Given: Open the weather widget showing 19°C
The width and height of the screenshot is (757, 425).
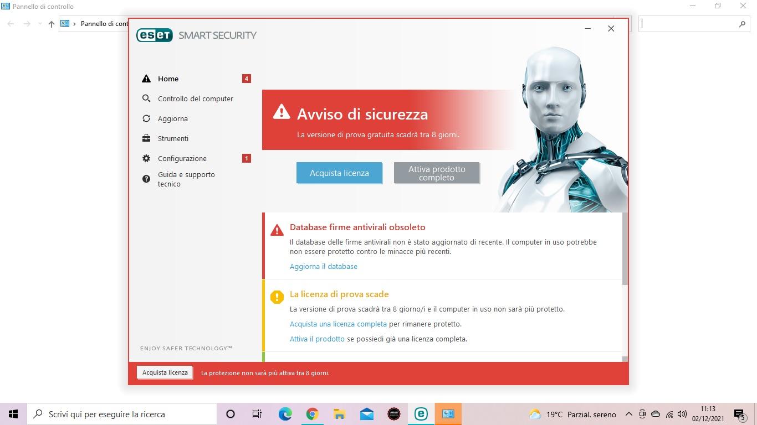Looking at the screenshot, I should (x=572, y=414).
